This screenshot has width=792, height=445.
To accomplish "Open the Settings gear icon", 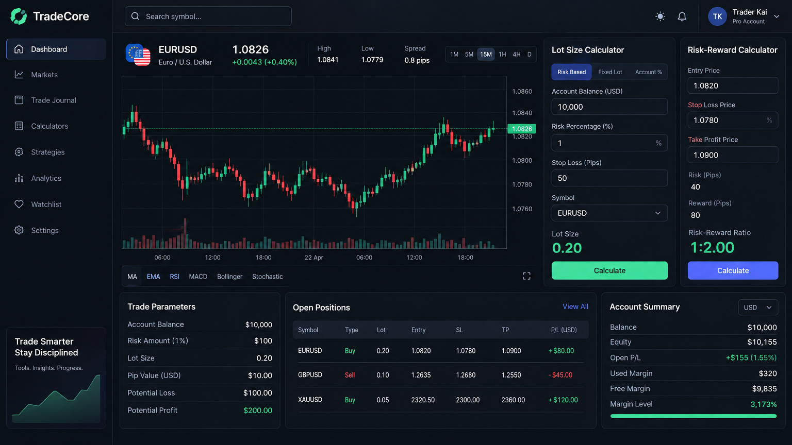I will coord(19,230).
